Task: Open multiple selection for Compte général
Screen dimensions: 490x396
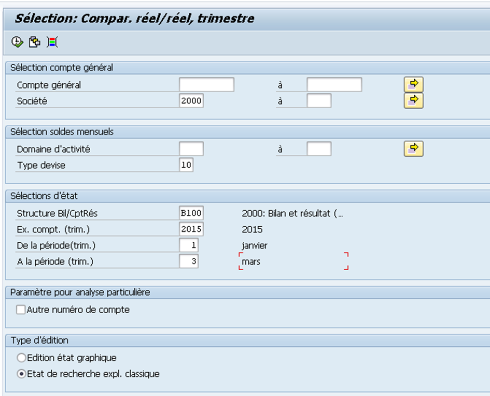Action: (x=413, y=84)
